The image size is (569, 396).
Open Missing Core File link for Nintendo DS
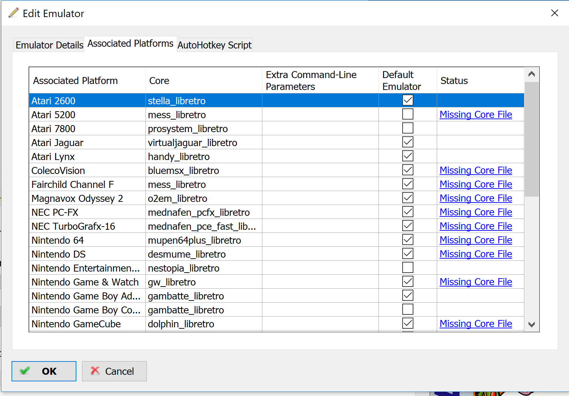coord(476,254)
